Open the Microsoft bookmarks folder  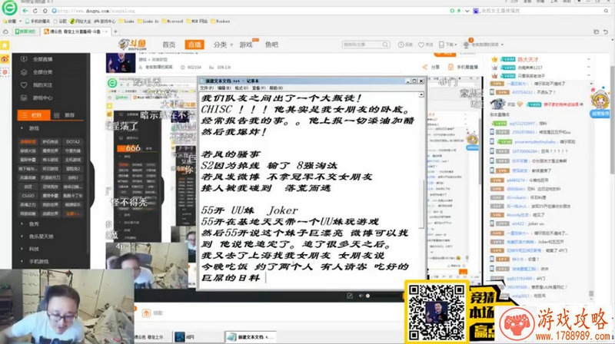172,21
